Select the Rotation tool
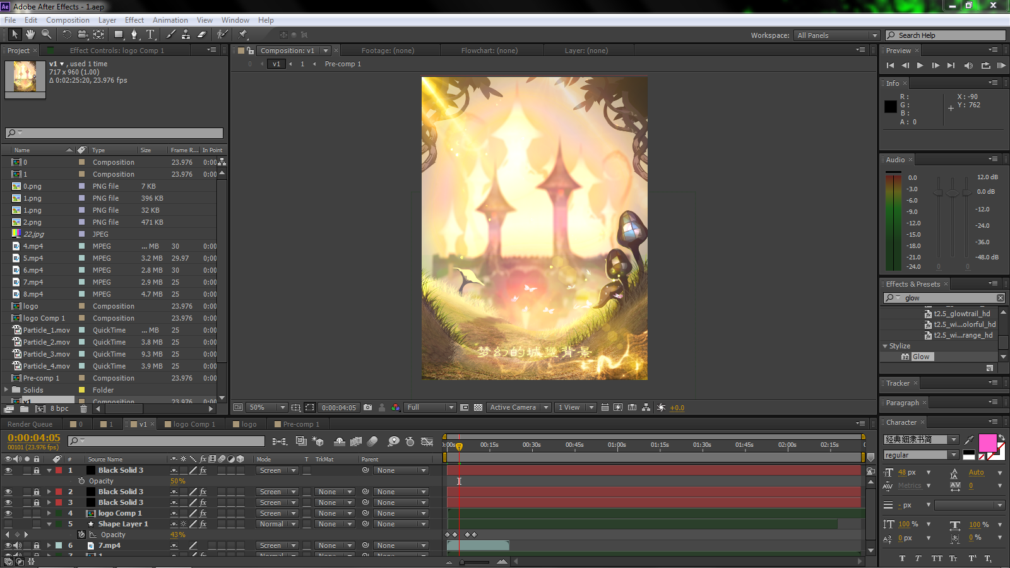The image size is (1010, 568). tap(67, 34)
